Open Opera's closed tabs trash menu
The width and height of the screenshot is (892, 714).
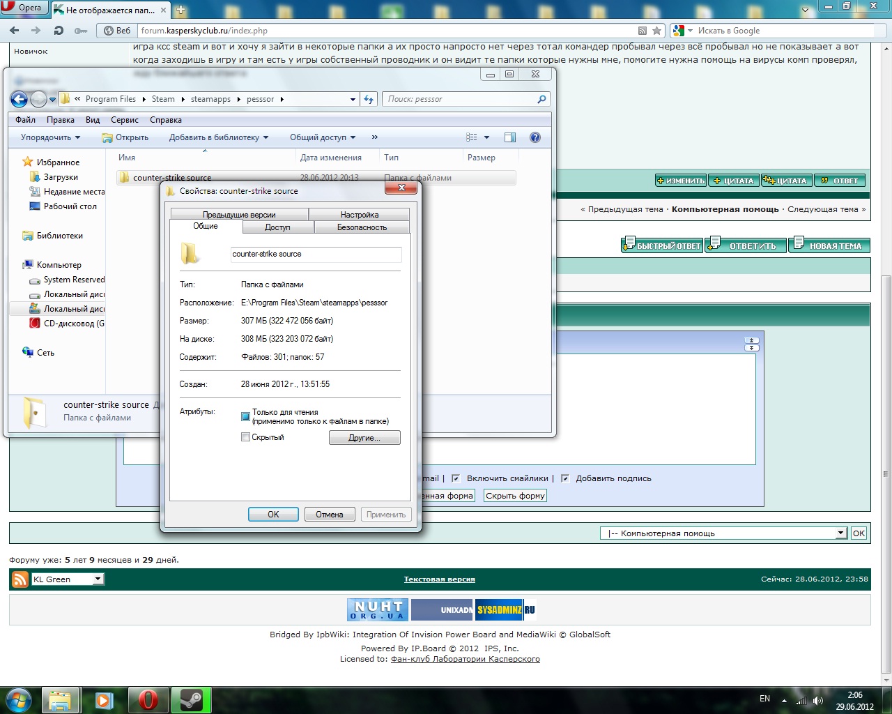(805, 10)
